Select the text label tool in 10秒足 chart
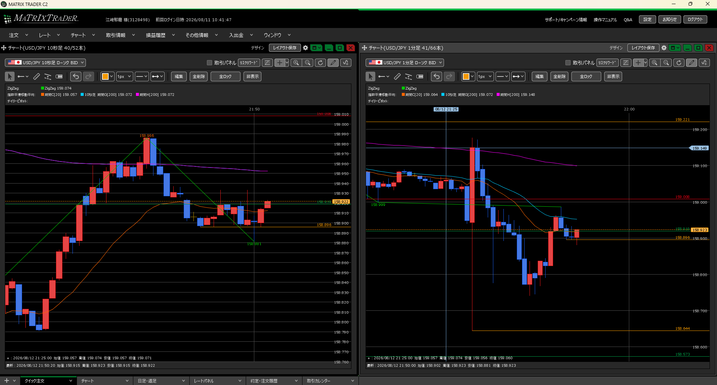Image resolution: width=717 pixels, height=385 pixels. pos(59,76)
